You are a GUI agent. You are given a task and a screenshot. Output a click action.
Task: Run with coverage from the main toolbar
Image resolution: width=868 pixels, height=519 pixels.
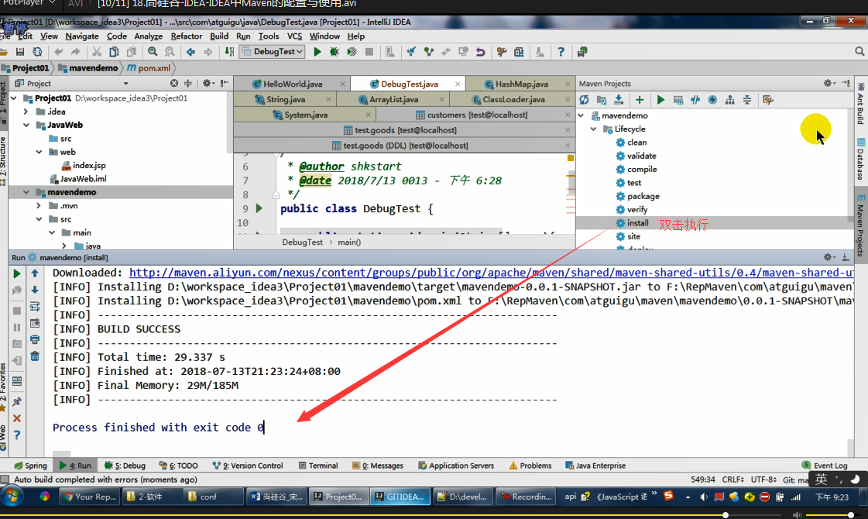(352, 51)
